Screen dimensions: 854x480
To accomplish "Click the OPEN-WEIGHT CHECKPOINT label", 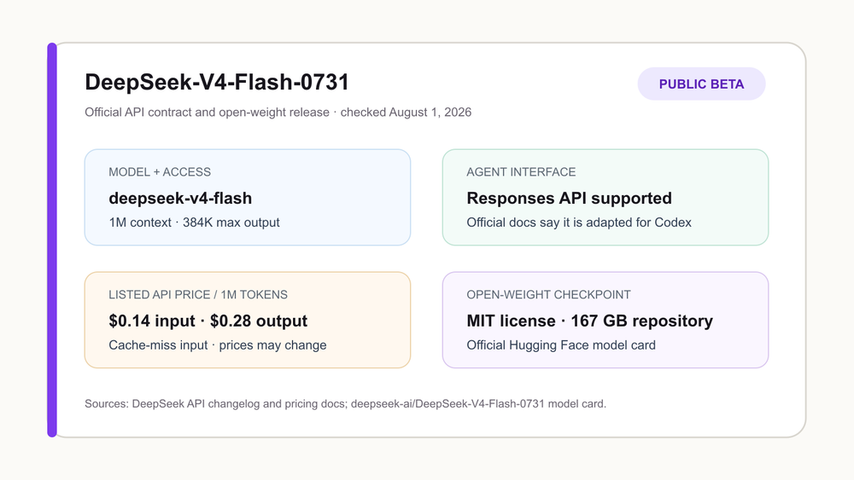I will point(548,295).
